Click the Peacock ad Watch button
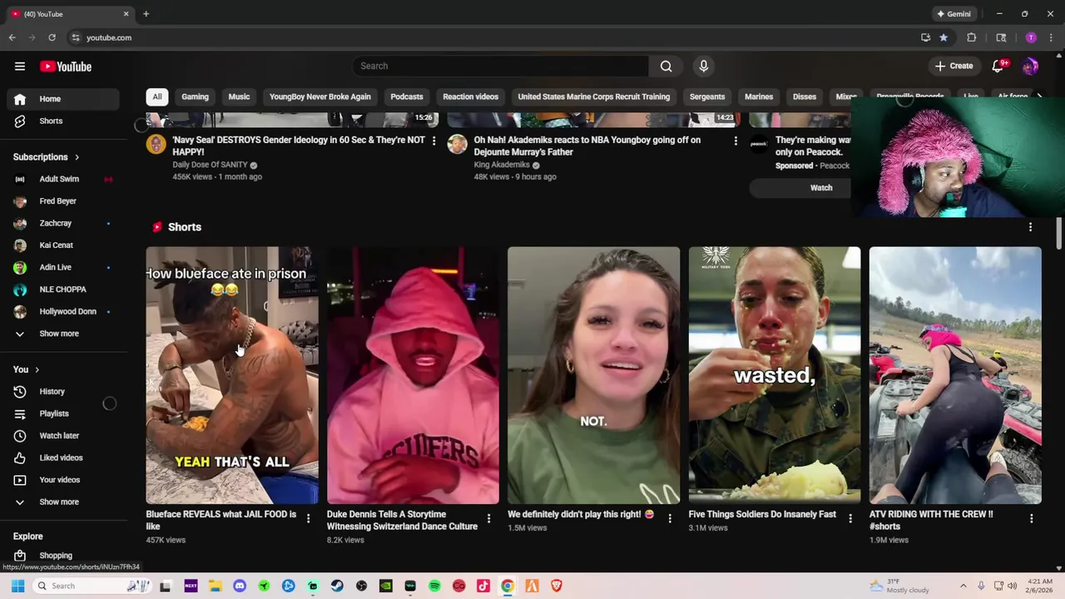 [820, 188]
